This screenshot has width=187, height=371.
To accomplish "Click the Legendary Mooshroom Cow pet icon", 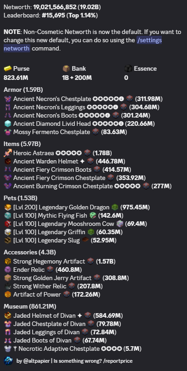I will [7, 224].
